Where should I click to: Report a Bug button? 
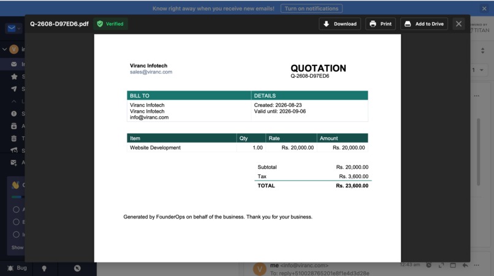coord(17,268)
